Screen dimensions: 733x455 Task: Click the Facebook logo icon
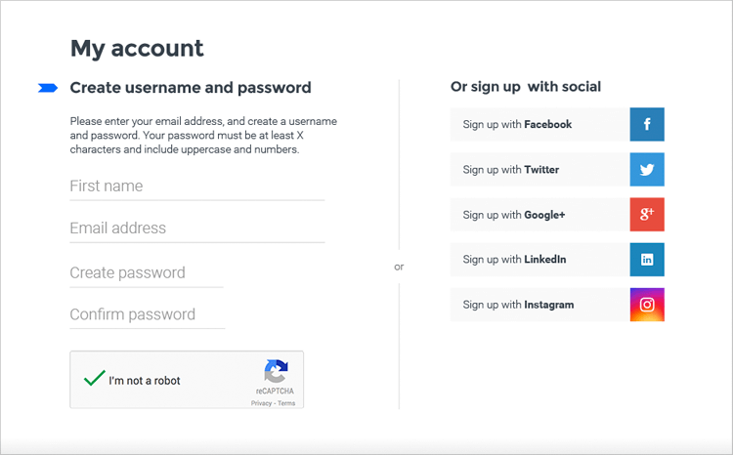647,125
